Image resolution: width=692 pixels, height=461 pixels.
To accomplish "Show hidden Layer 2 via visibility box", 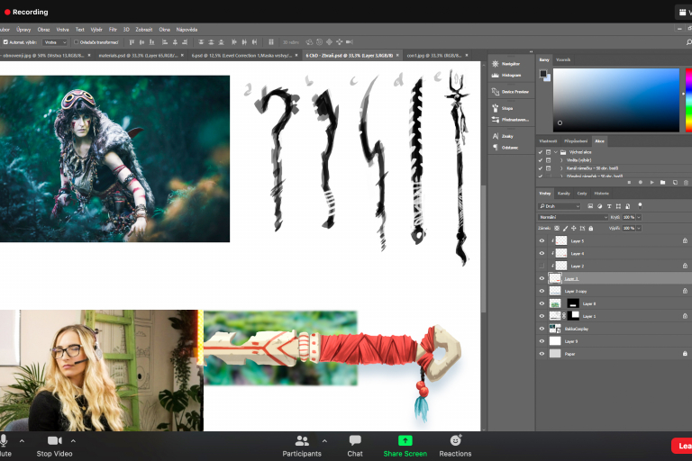I will click(x=542, y=267).
